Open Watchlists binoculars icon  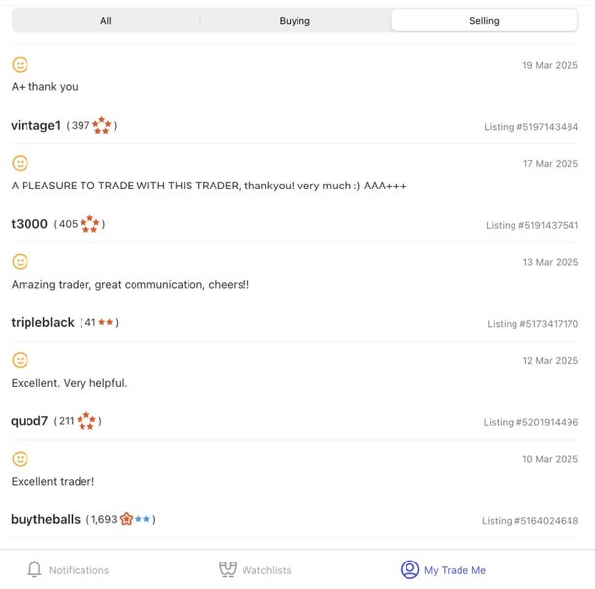pos(228,569)
